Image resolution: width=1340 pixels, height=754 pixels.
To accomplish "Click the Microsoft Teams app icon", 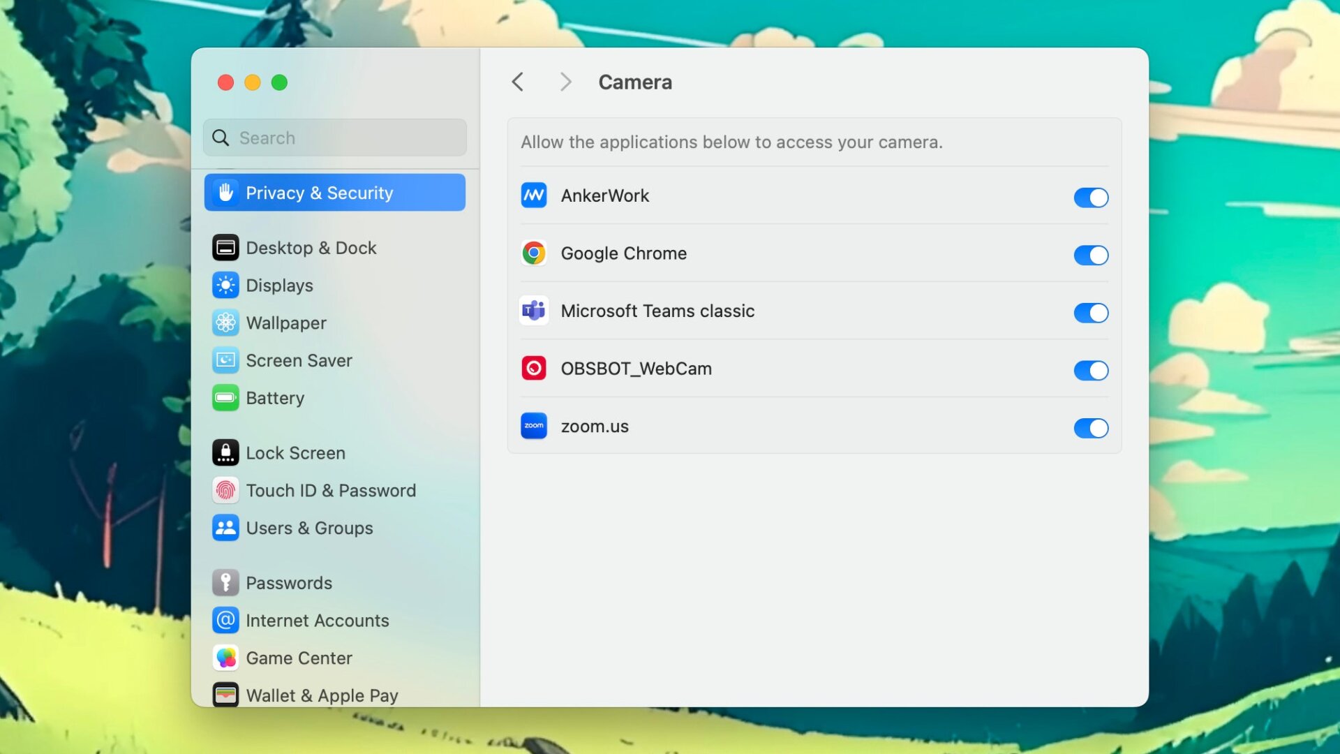I will (534, 311).
